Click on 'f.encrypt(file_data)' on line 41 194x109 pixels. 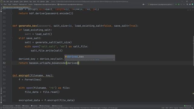point(60,100)
